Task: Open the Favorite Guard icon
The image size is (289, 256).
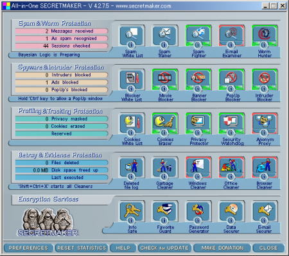Action: (164, 210)
